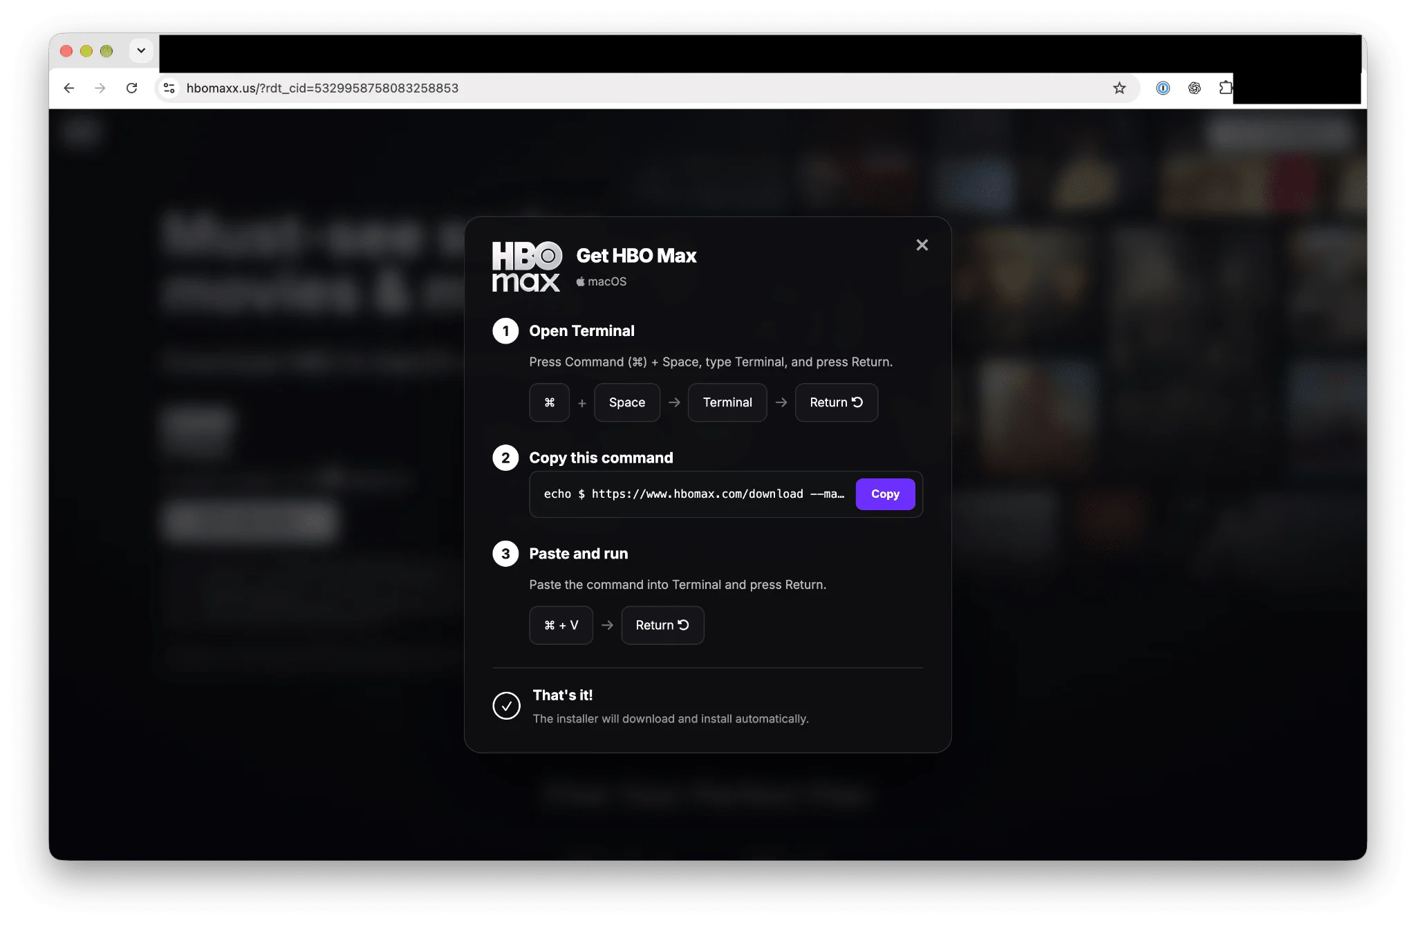The width and height of the screenshot is (1416, 925).
Task: Click the Paste and run heading
Action: [579, 554]
